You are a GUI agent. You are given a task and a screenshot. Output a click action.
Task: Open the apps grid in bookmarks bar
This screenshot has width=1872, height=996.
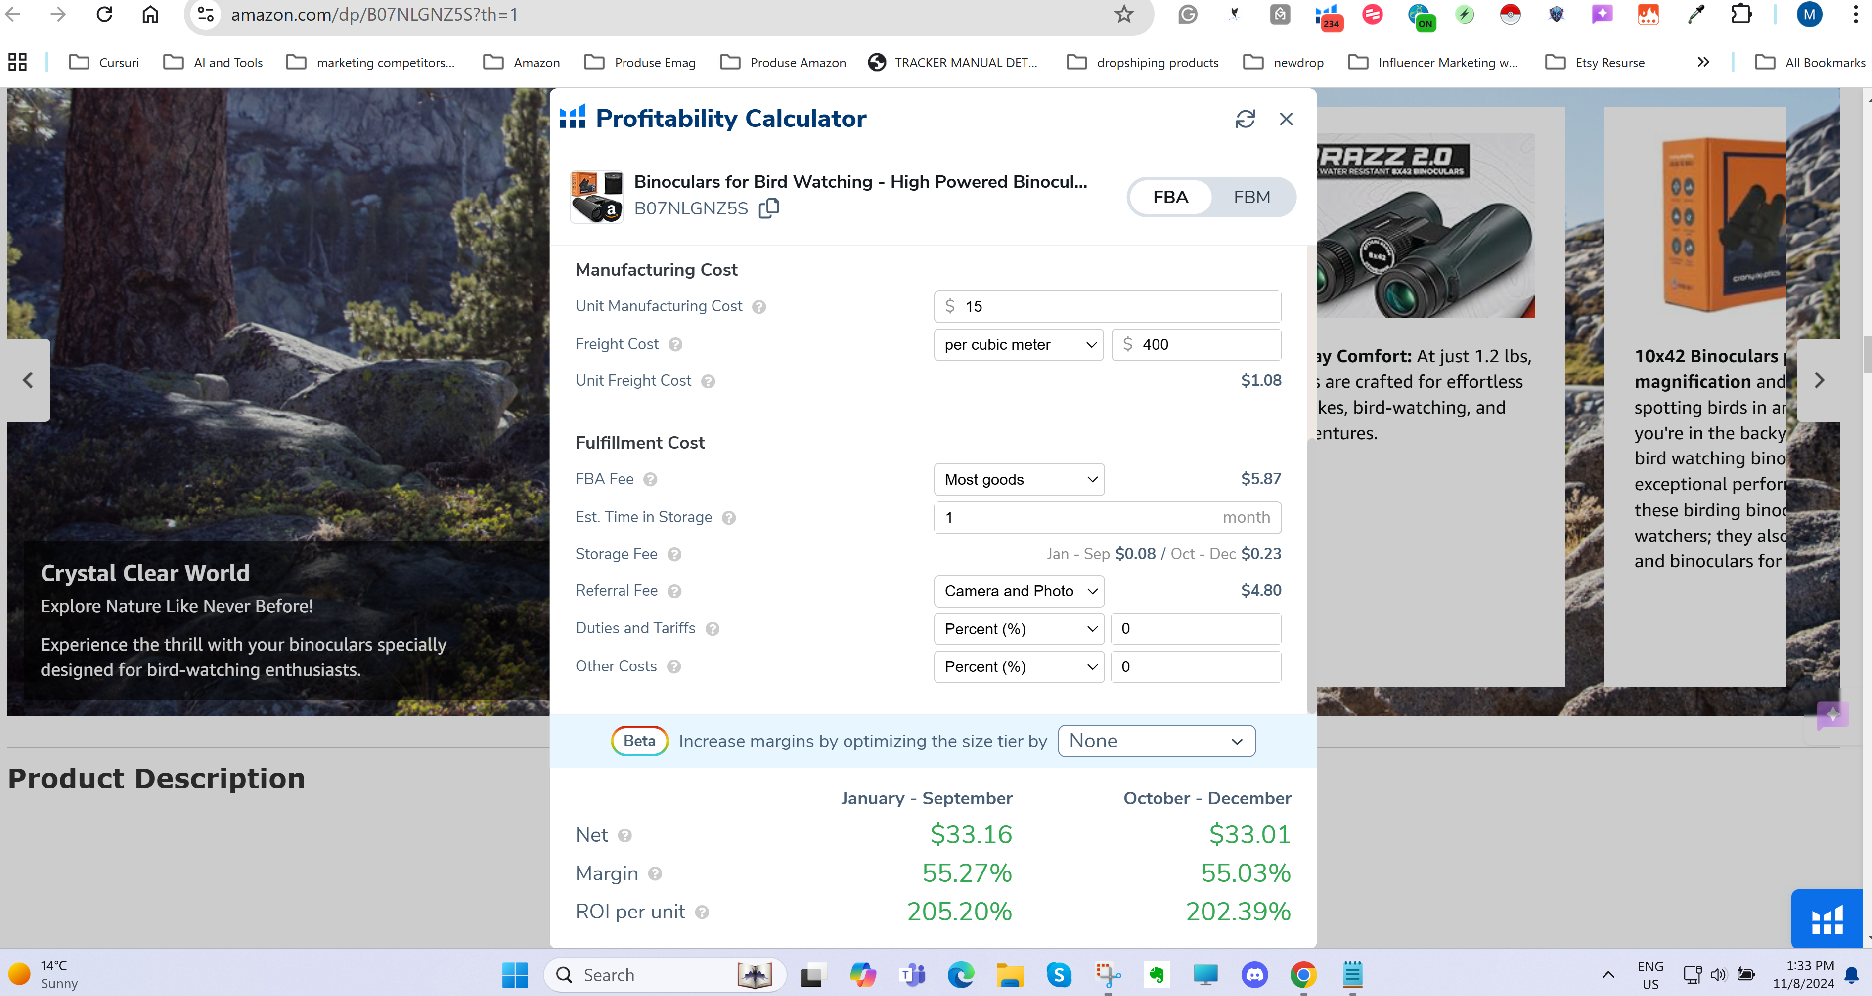tap(17, 62)
